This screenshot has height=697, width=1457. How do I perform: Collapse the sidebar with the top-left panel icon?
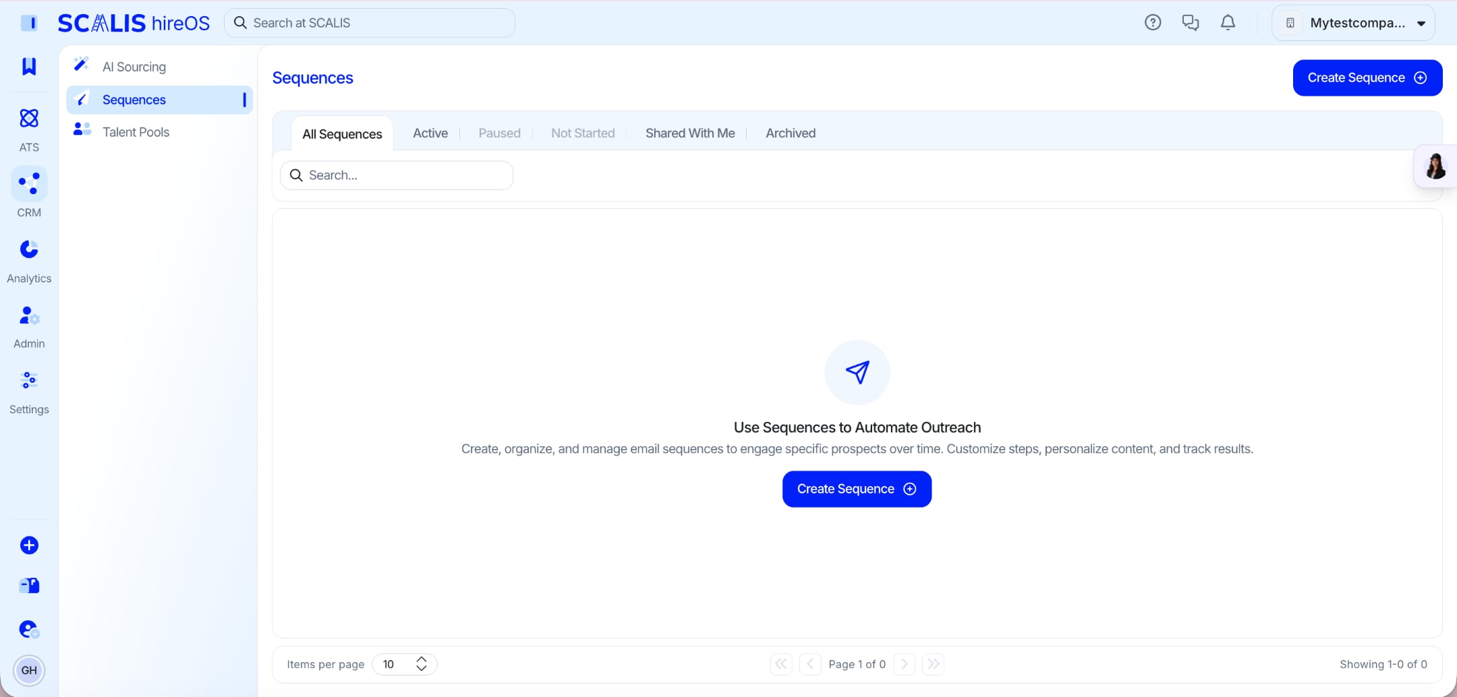click(x=29, y=23)
